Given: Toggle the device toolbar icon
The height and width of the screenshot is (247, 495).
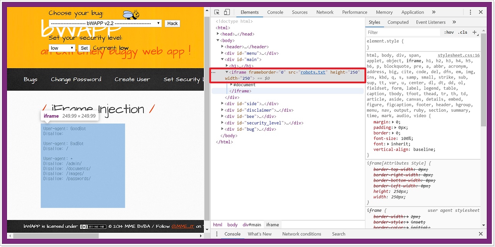Looking at the screenshot, I should (x=227, y=12).
